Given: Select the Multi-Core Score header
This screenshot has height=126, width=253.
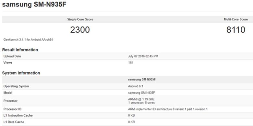Looking at the screenshot, I should 236,19.
